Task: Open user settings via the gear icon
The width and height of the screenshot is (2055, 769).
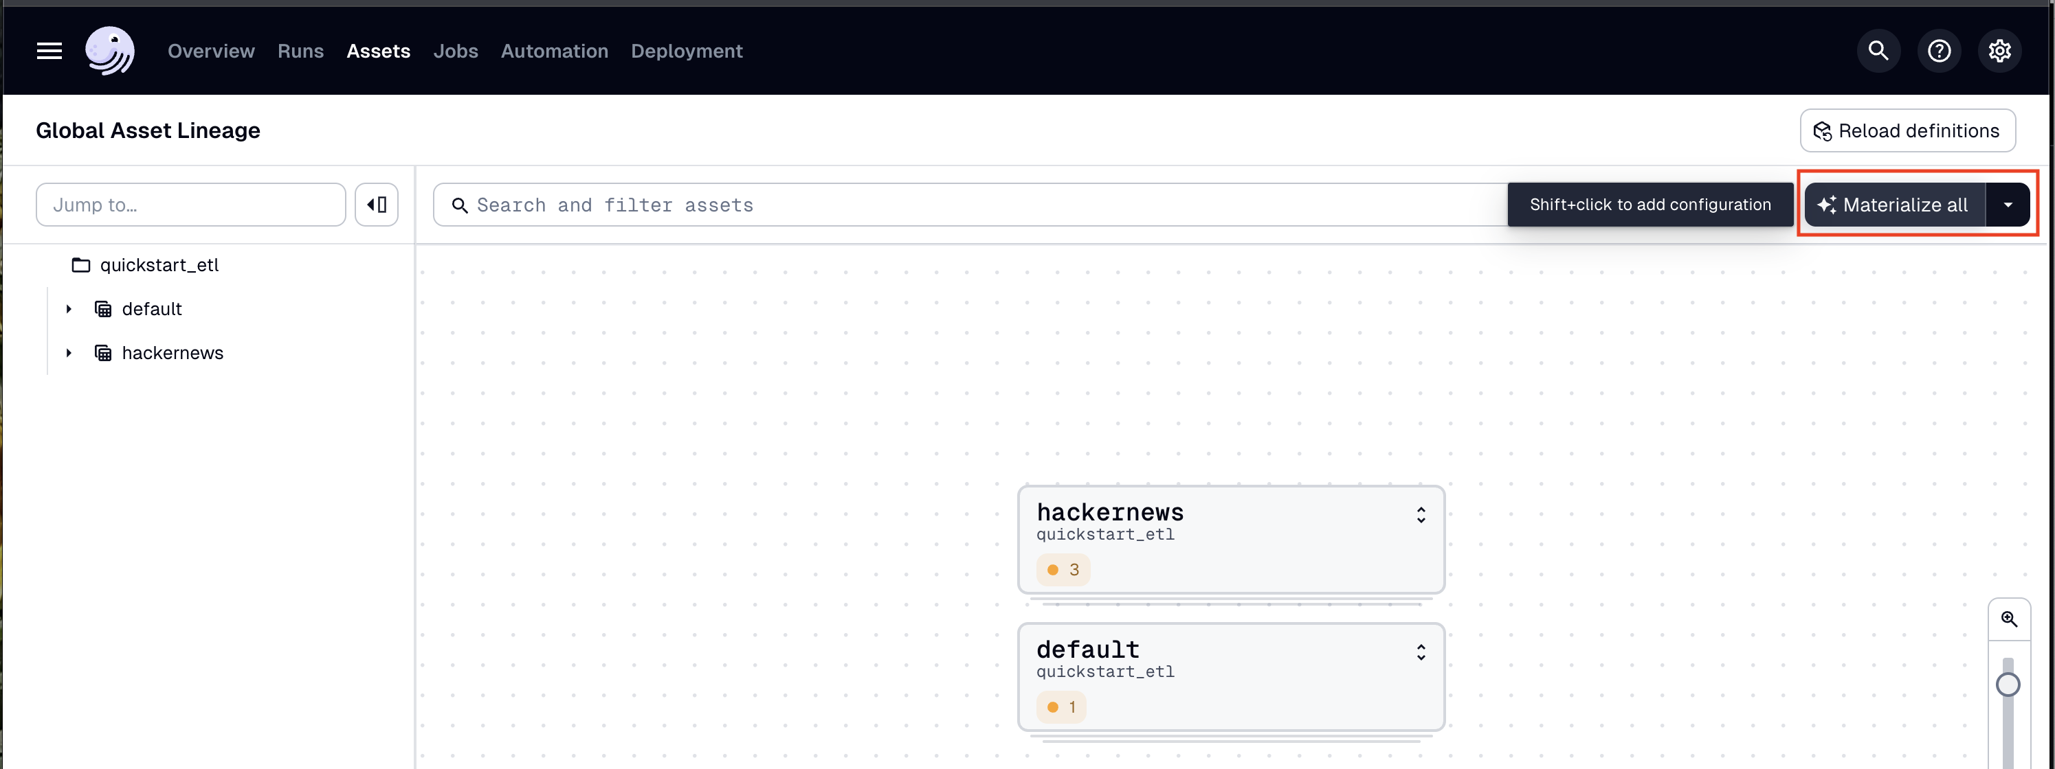Action: coord(2000,50)
